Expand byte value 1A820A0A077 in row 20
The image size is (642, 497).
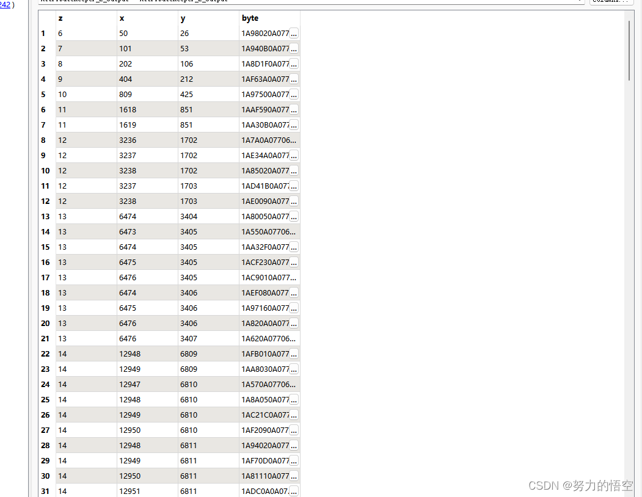(x=294, y=324)
